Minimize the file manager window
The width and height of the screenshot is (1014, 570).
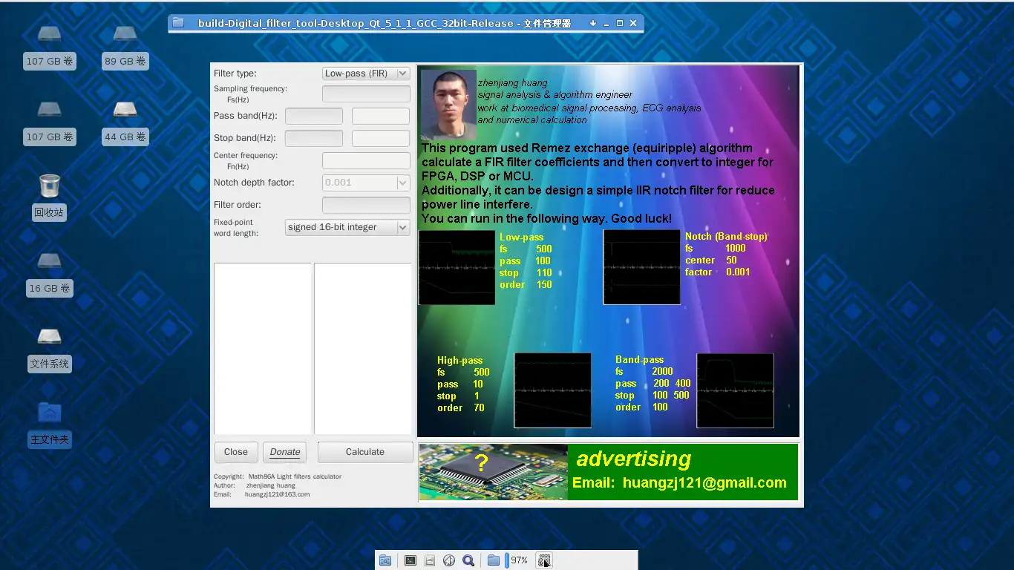coord(606,23)
